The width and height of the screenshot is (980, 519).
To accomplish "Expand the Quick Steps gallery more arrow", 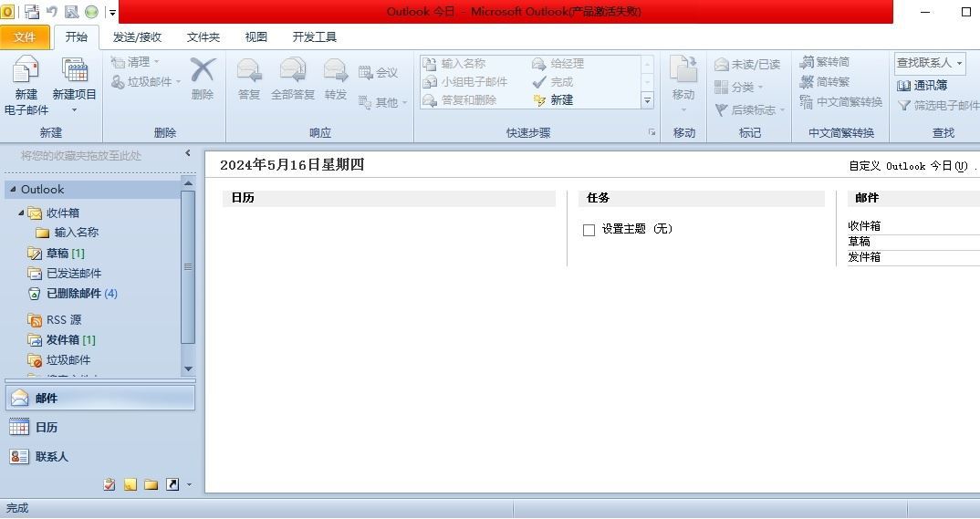I will click(648, 100).
